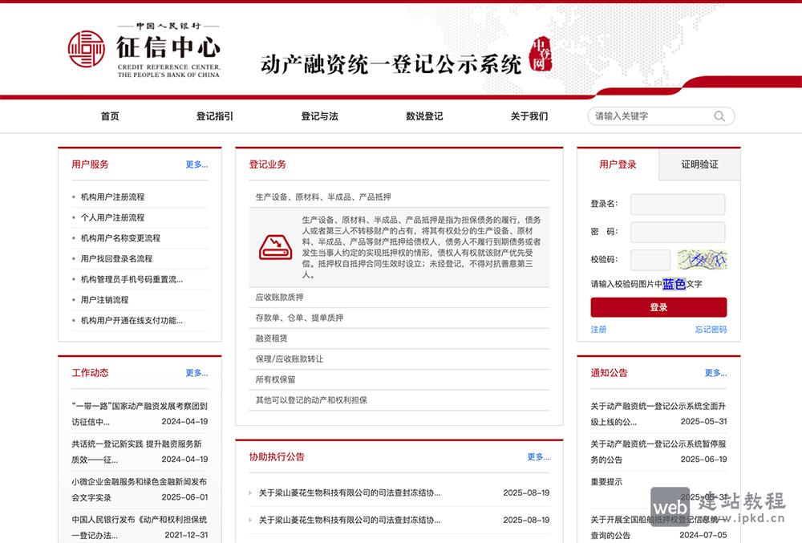Switch to the 用户登录 tab
This screenshot has width=802, height=543.
[x=618, y=164]
